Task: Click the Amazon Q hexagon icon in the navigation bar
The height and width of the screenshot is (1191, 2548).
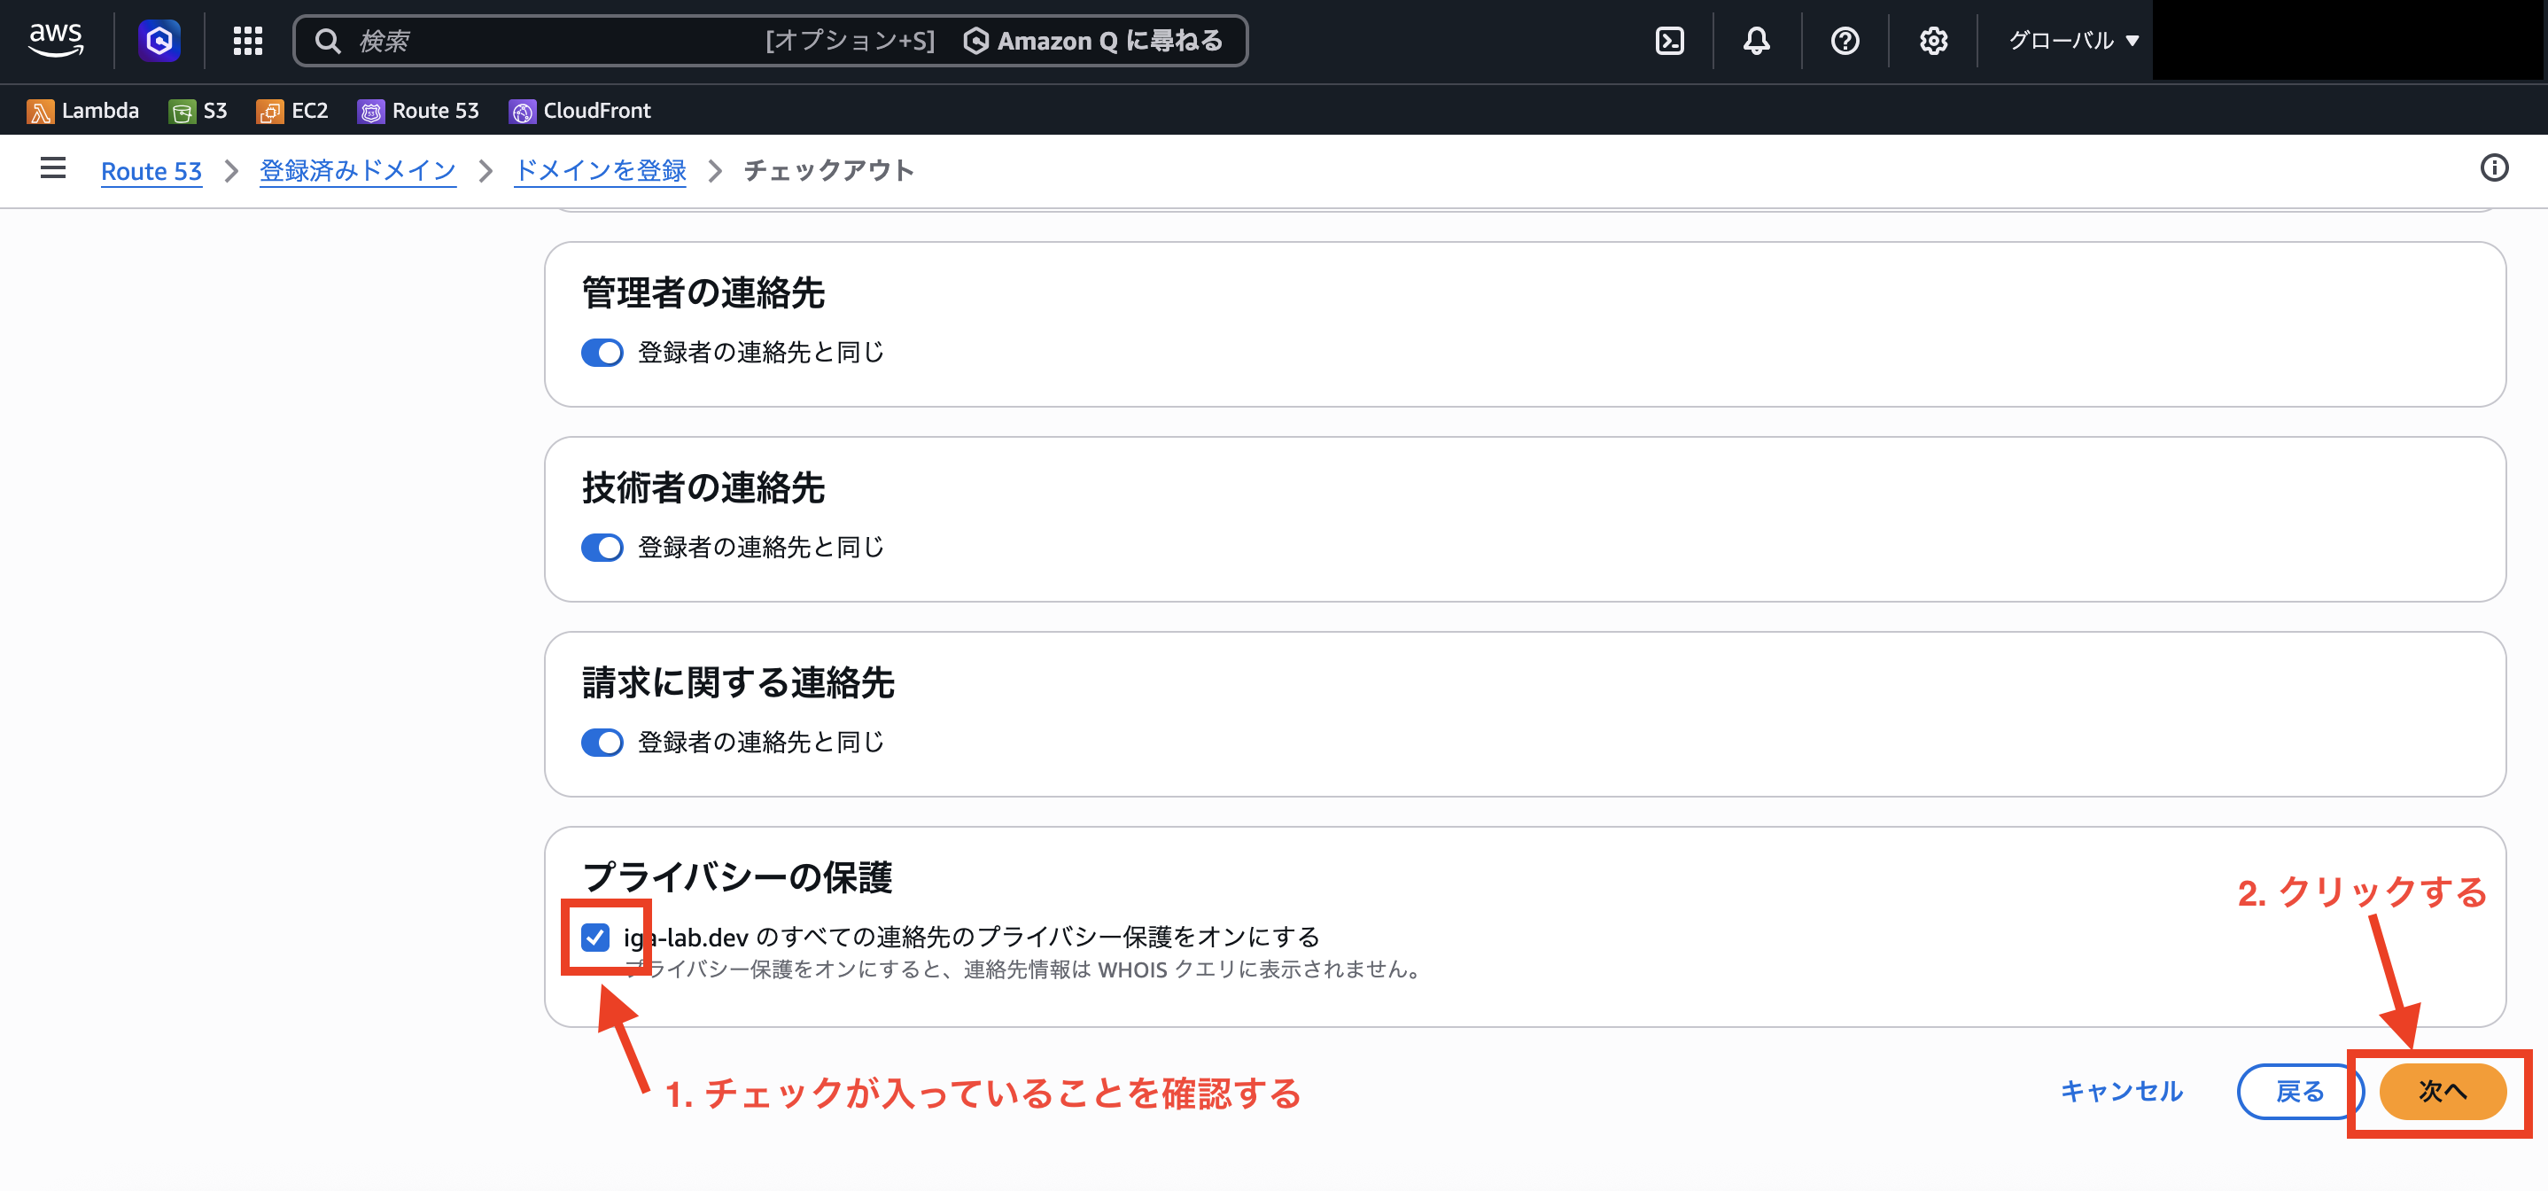Action: click(159, 41)
